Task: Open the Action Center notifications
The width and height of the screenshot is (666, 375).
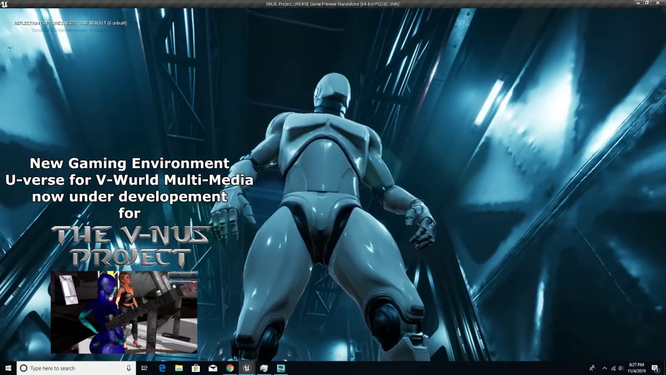Action: (655, 368)
